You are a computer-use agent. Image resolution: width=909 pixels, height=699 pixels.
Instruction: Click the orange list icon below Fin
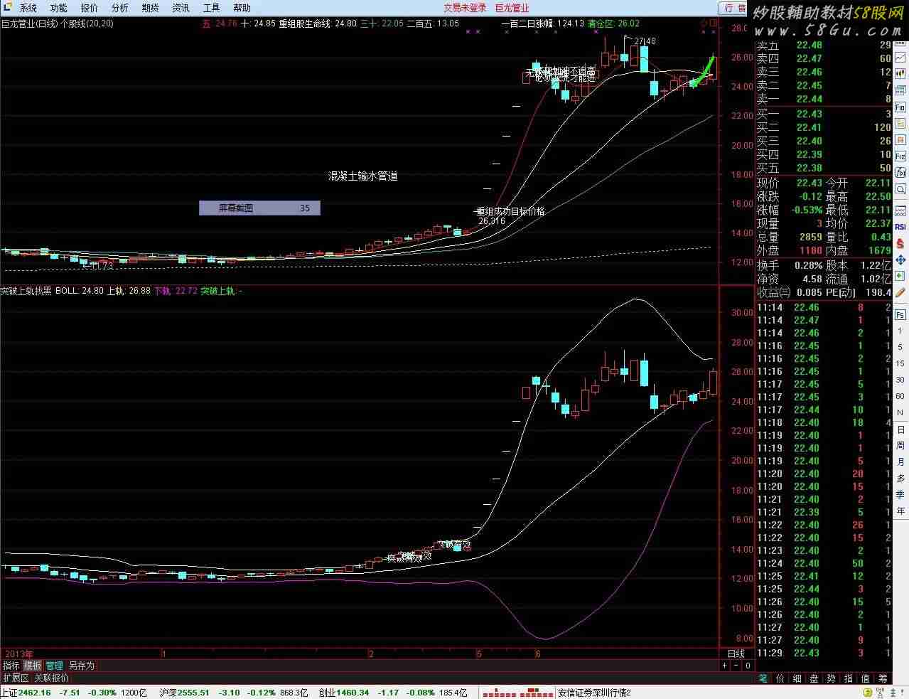tap(900, 124)
